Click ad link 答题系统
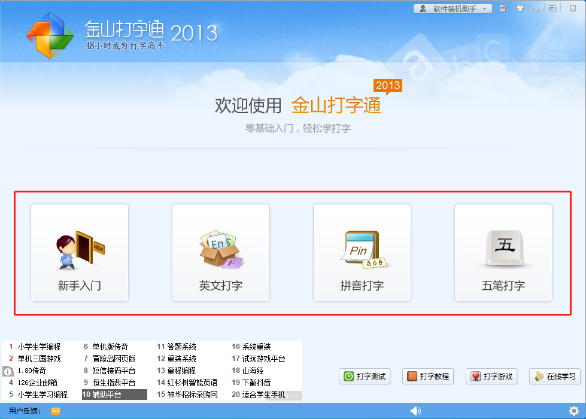Viewport: 586px width, 419px height. pyautogui.click(x=181, y=347)
